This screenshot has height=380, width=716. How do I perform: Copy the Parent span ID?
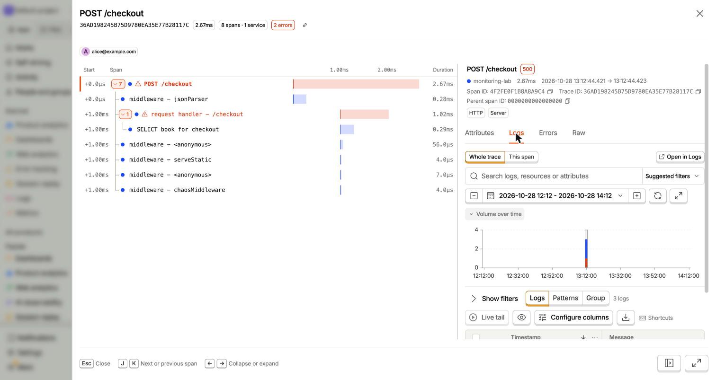pos(567,101)
